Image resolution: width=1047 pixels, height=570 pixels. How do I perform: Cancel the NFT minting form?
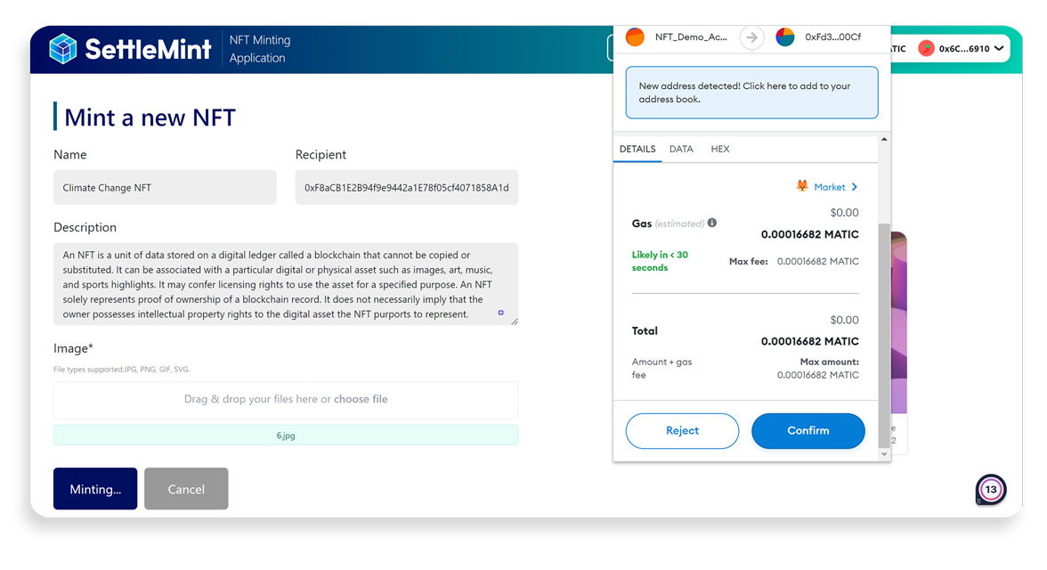click(186, 489)
